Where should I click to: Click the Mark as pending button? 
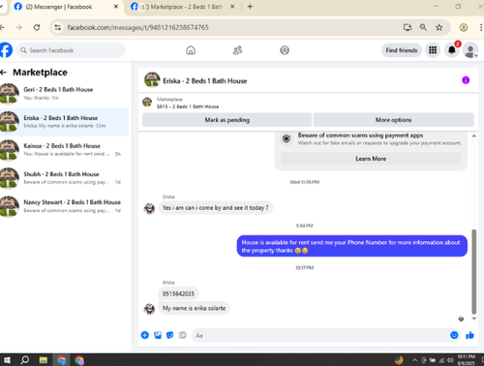(x=227, y=120)
